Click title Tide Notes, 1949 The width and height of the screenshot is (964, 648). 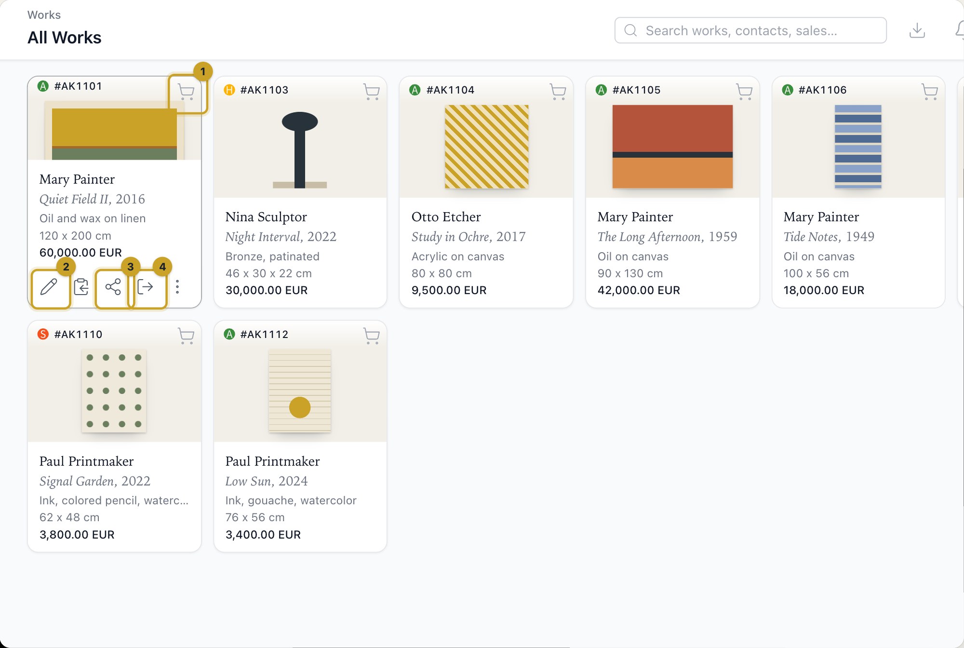[829, 237]
